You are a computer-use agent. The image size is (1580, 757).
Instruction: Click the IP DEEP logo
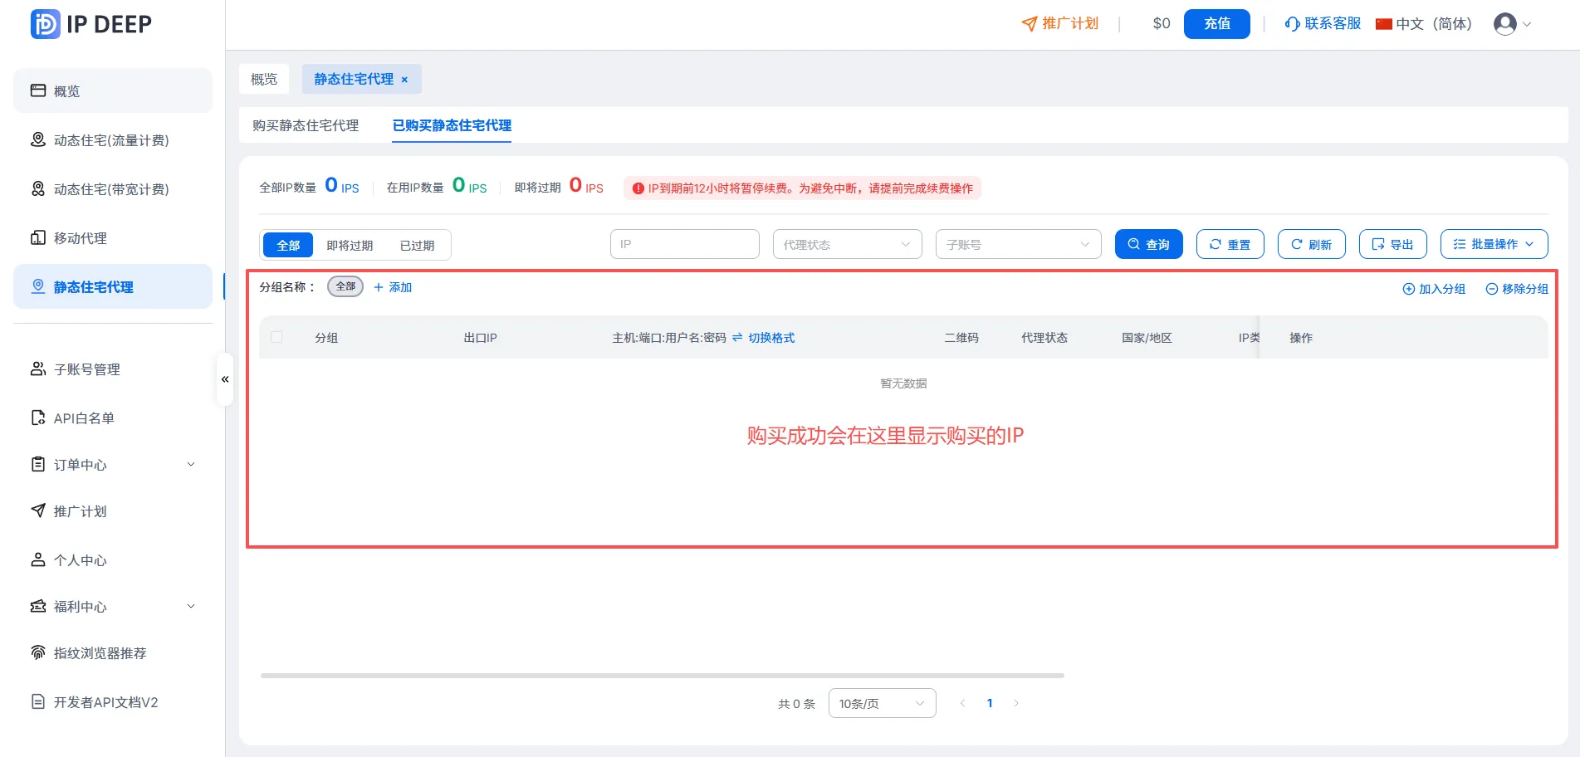[91, 24]
